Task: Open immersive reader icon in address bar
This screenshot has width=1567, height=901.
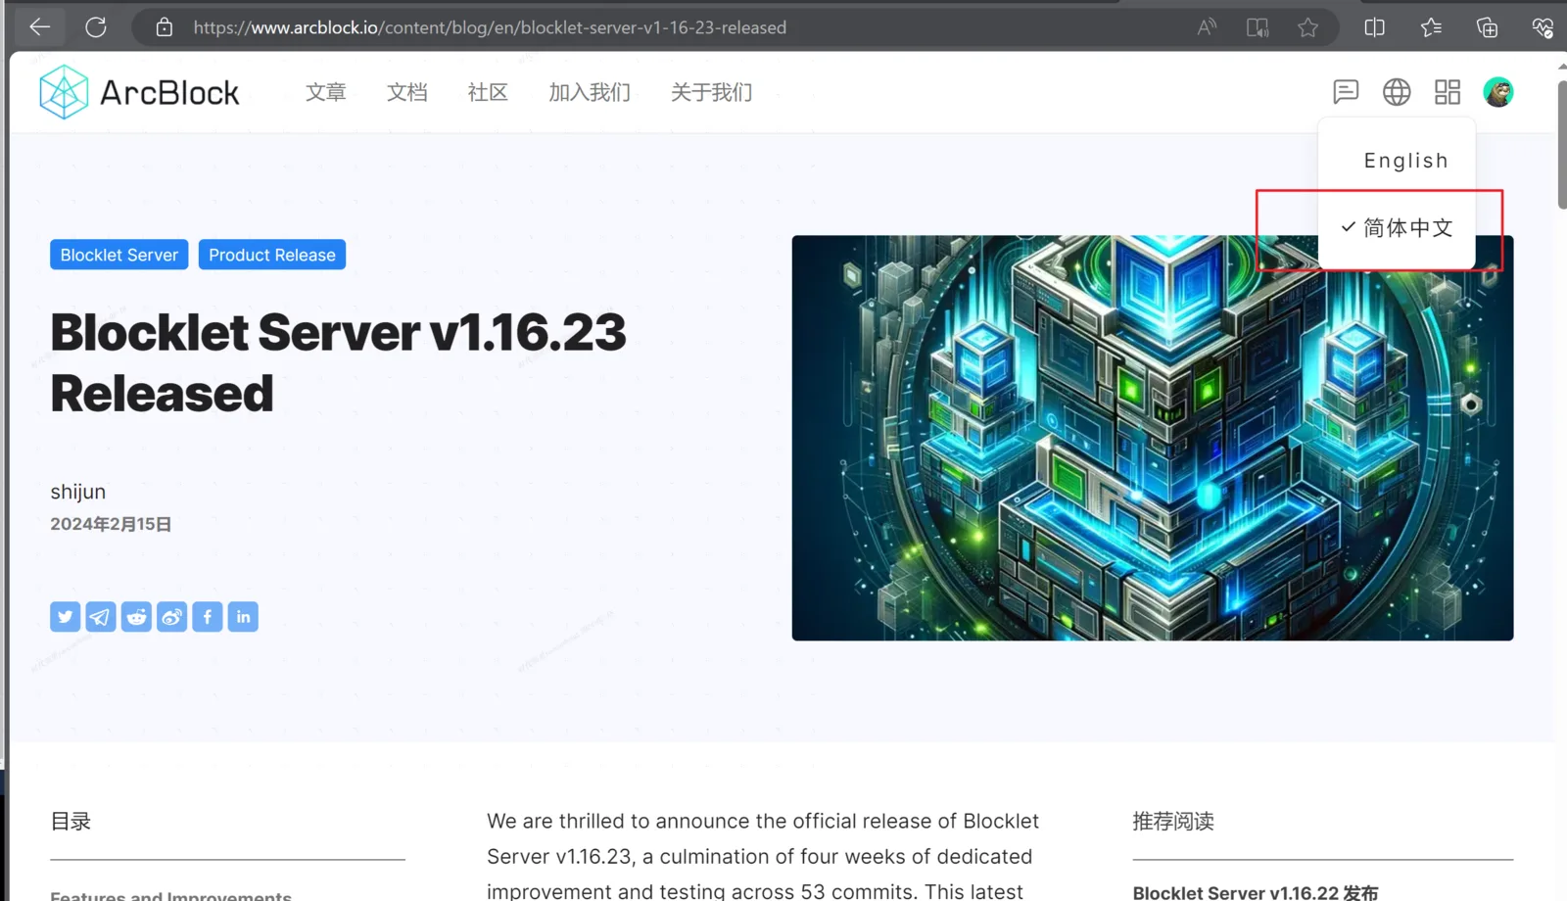Action: pyautogui.click(x=1258, y=27)
